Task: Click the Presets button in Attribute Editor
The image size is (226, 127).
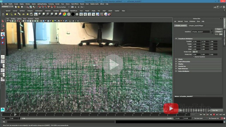Action: [x=219, y=32]
